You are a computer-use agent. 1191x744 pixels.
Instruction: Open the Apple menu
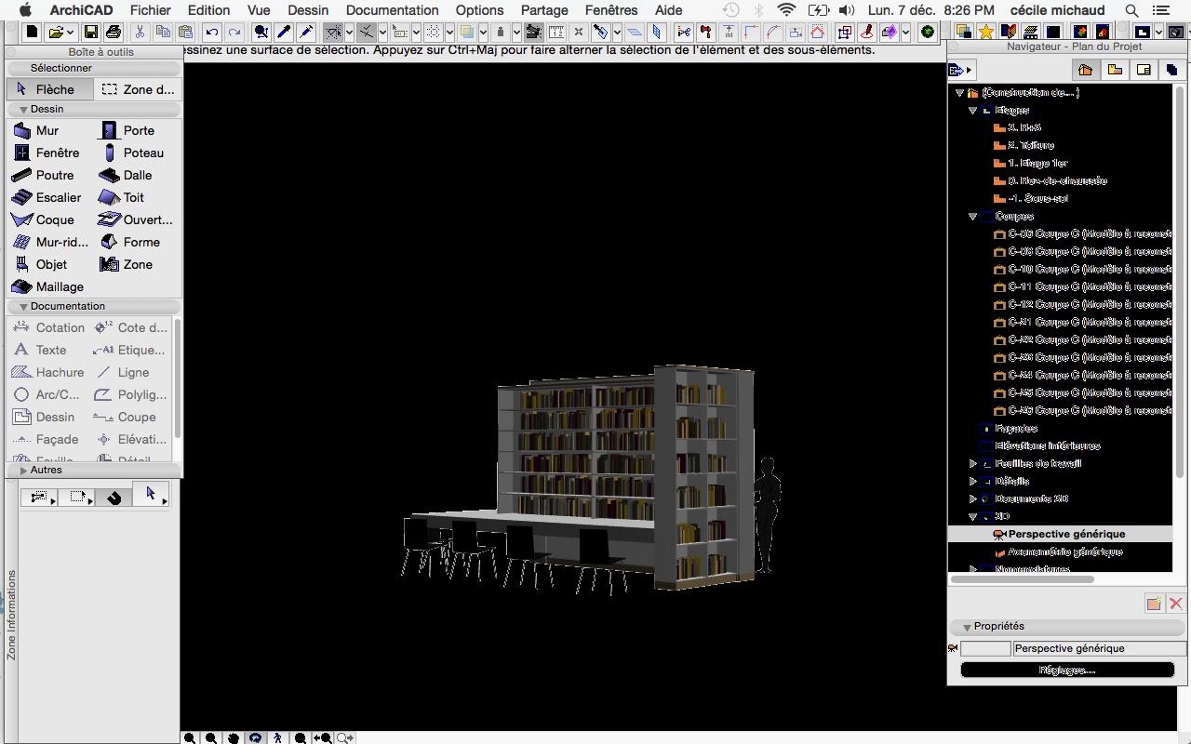point(26,10)
